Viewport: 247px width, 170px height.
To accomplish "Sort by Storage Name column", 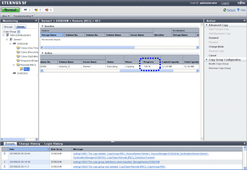I will pos(52,35).
